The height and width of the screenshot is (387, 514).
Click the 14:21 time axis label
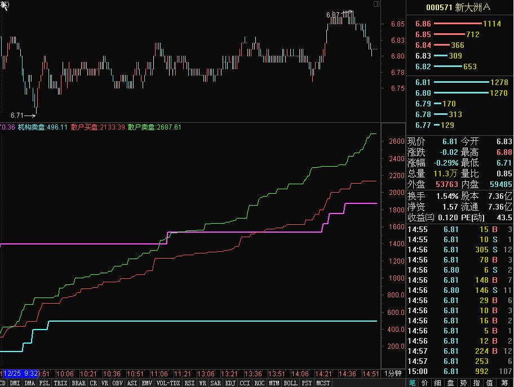point(323,373)
